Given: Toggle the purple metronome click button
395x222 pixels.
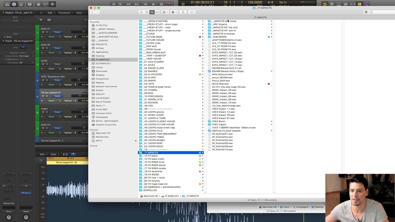Looking at the screenshot, I should point(367,4).
